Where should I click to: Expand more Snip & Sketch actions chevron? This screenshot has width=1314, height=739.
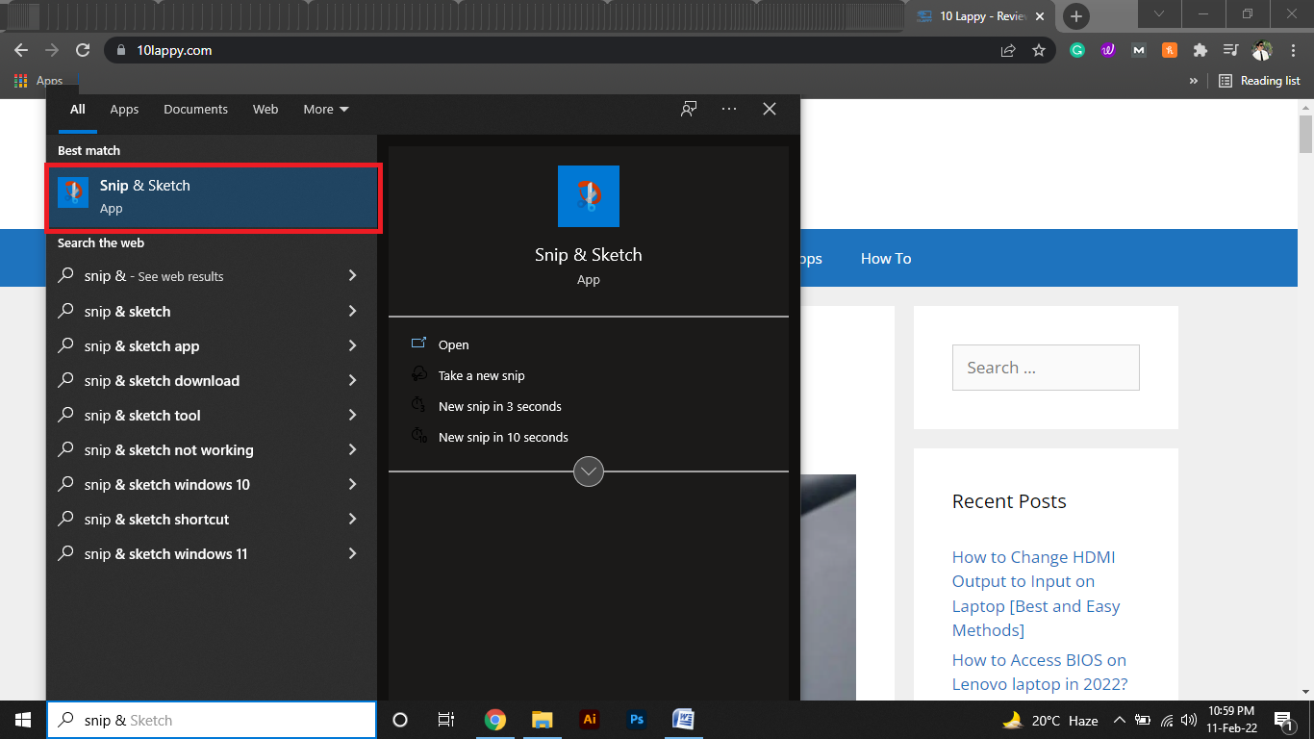[x=589, y=471]
